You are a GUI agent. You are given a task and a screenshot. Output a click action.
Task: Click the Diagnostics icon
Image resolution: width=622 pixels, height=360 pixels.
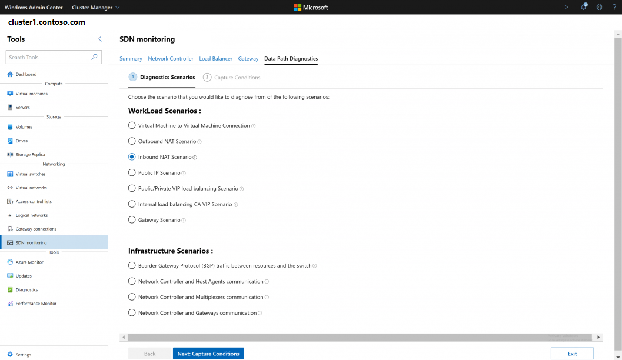pos(10,290)
